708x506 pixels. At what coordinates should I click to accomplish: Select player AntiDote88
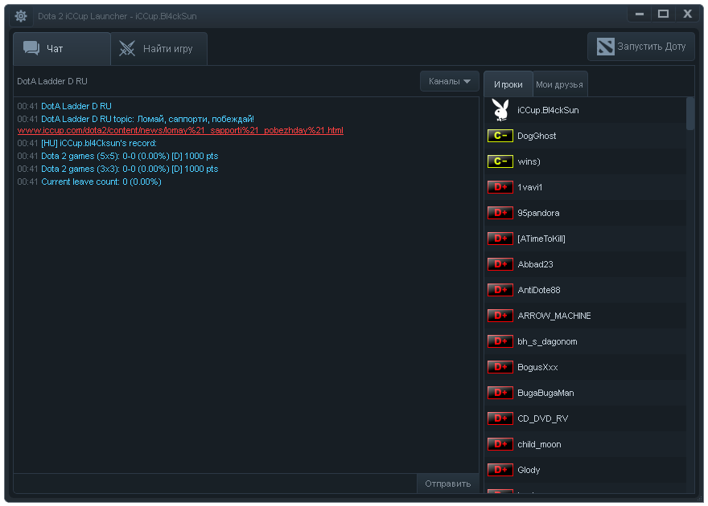[585, 290]
